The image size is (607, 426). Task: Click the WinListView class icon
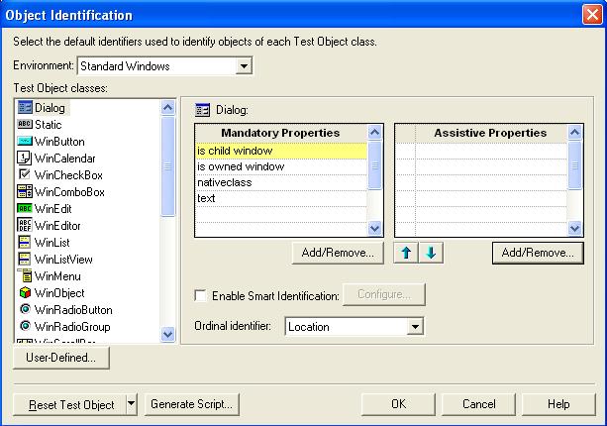(25, 260)
